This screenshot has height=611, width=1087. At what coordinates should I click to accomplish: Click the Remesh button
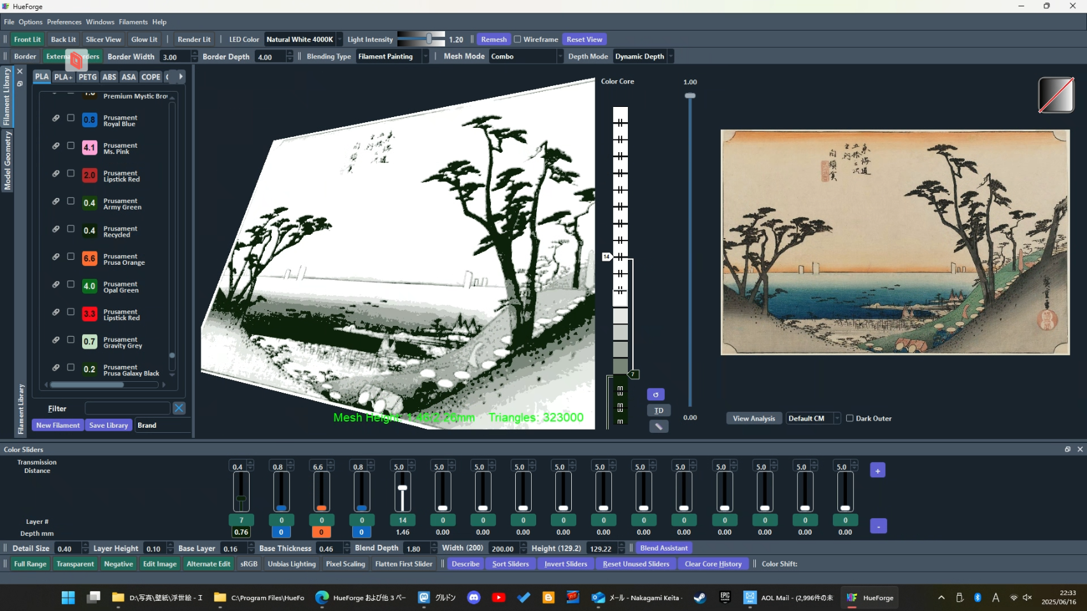point(494,39)
